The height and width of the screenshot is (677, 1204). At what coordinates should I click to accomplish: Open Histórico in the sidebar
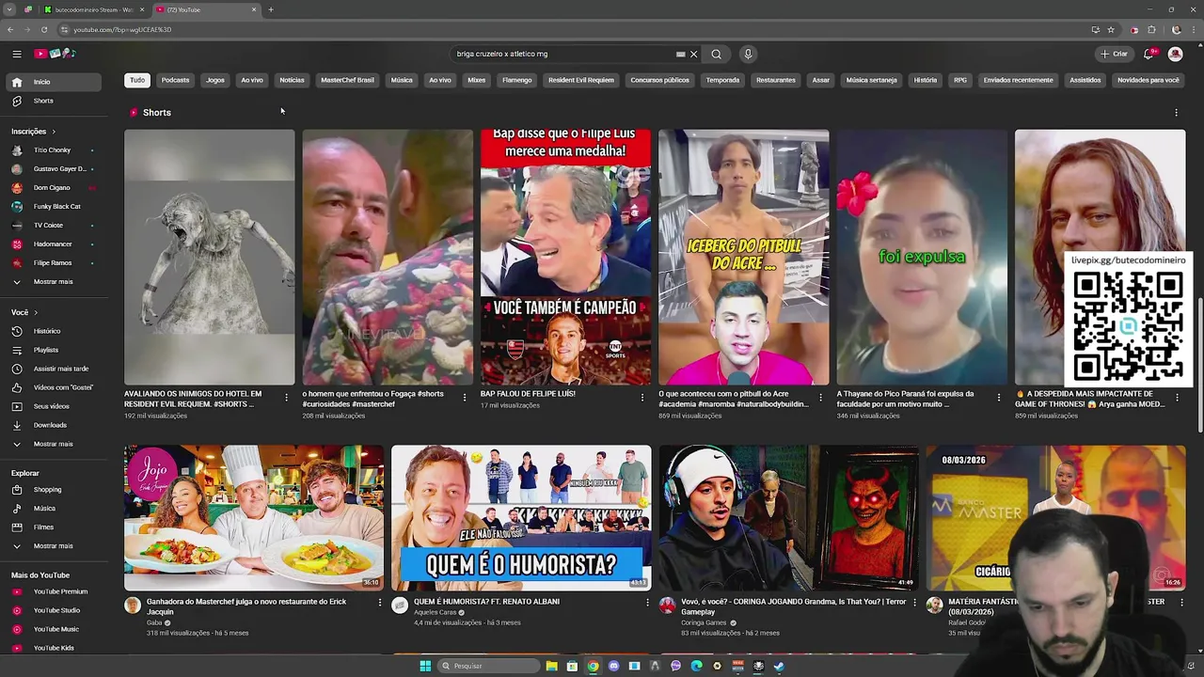click(x=55, y=331)
